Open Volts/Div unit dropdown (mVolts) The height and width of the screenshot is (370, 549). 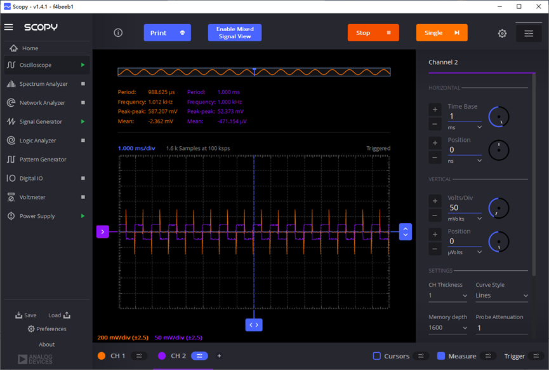click(464, 219)
